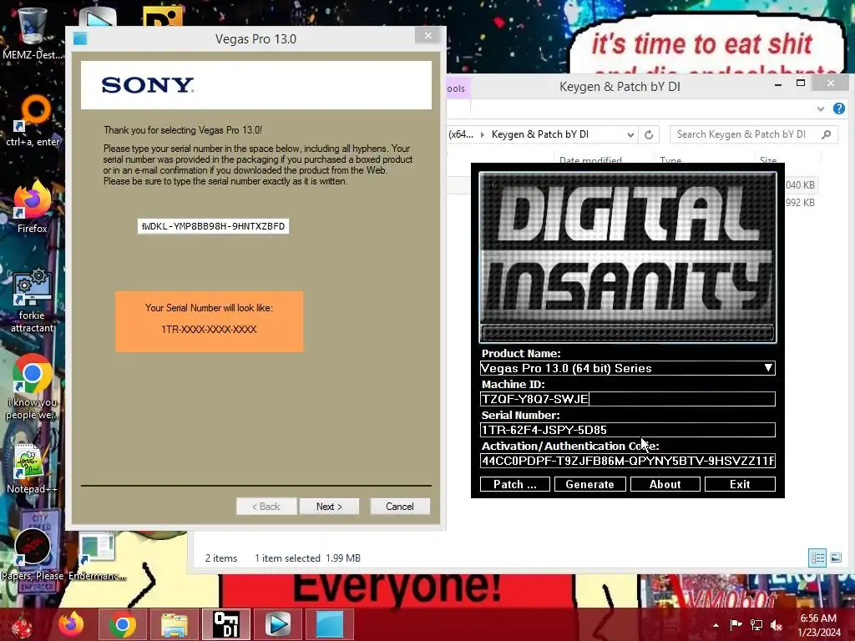Switch Explorer to large icons view
This screenshot has height=641, width=855.
pos(835,558)
